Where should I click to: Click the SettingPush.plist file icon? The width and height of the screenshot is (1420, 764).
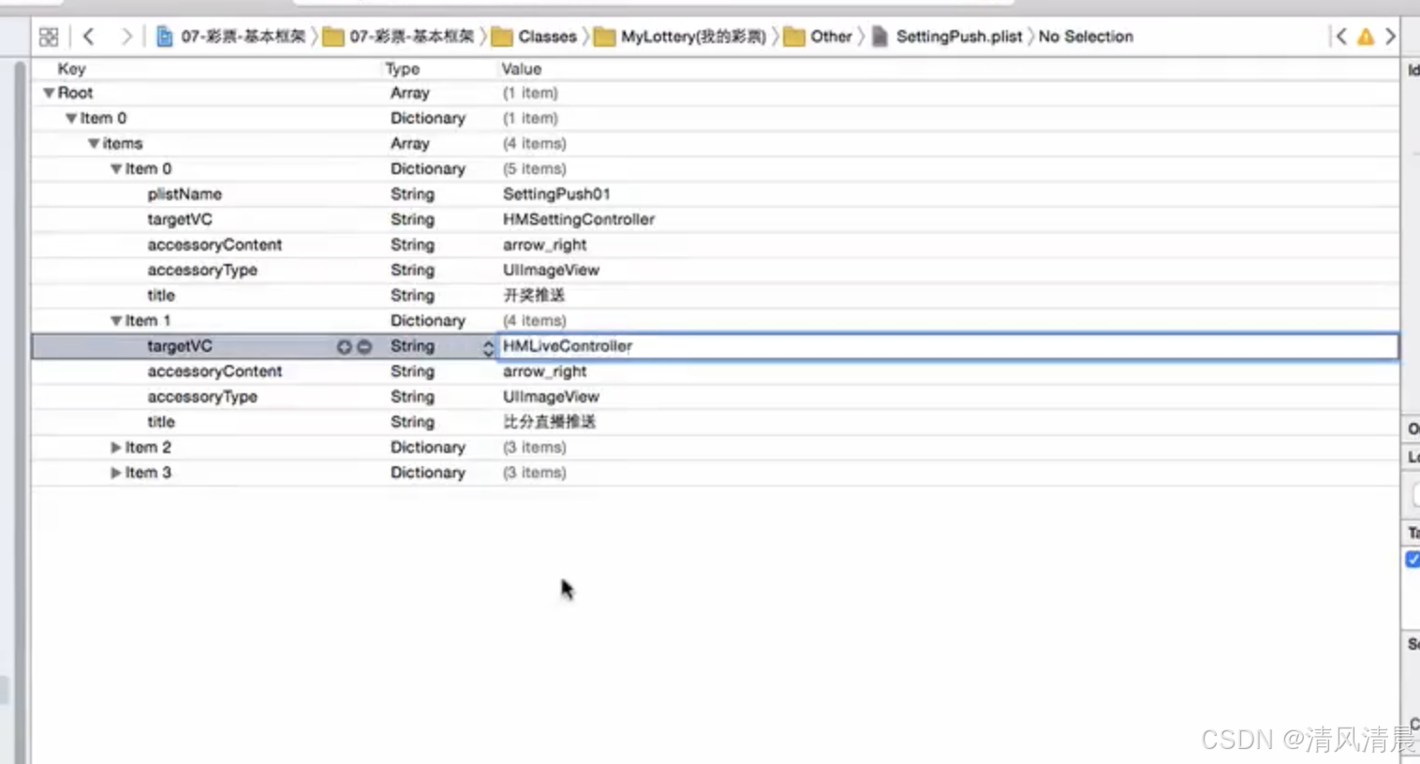coord(880,37)
